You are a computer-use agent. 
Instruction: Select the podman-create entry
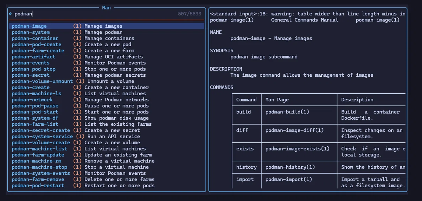click(x=106, y=87)
